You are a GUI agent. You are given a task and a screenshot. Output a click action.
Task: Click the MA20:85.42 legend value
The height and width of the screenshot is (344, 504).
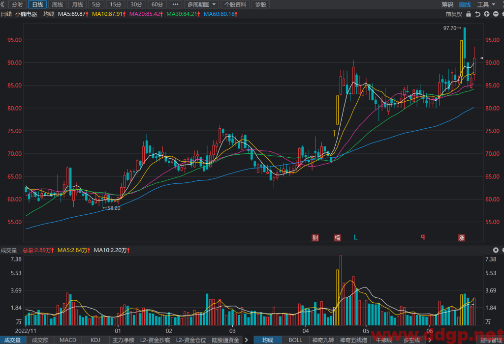pos(146,14)
